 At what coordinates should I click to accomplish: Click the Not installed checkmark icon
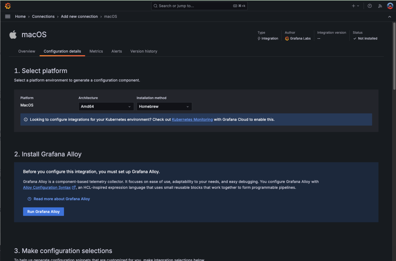click(355, 38)
